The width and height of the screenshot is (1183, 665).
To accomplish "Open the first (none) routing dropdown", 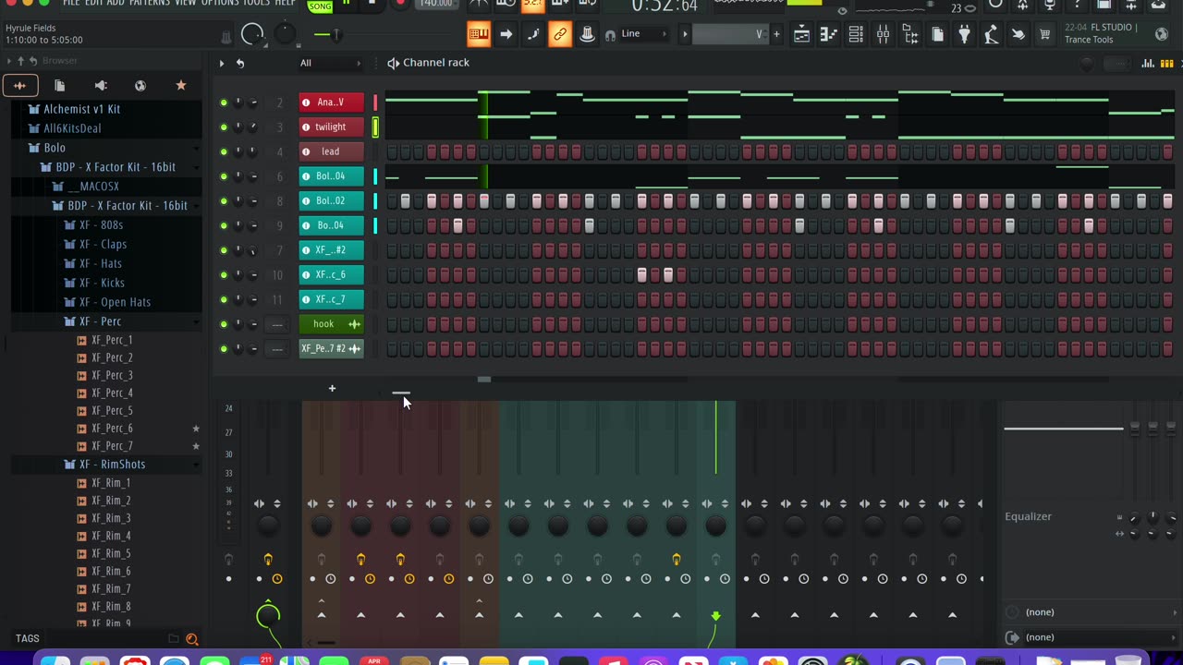I will point(1091,612).
